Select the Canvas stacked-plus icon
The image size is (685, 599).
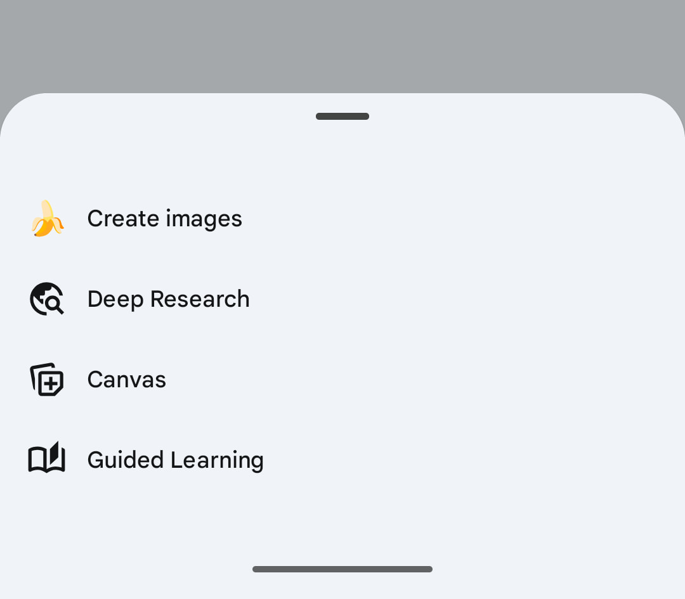click(48, 379)
